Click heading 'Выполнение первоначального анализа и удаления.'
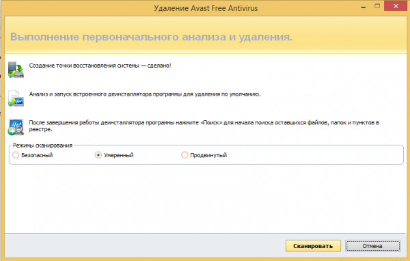 point(151,37)
